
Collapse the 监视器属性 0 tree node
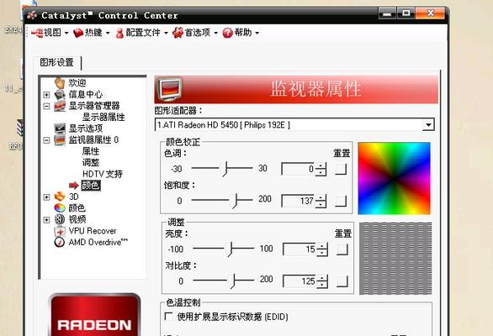pyautogui.click(x=46, y=139)
